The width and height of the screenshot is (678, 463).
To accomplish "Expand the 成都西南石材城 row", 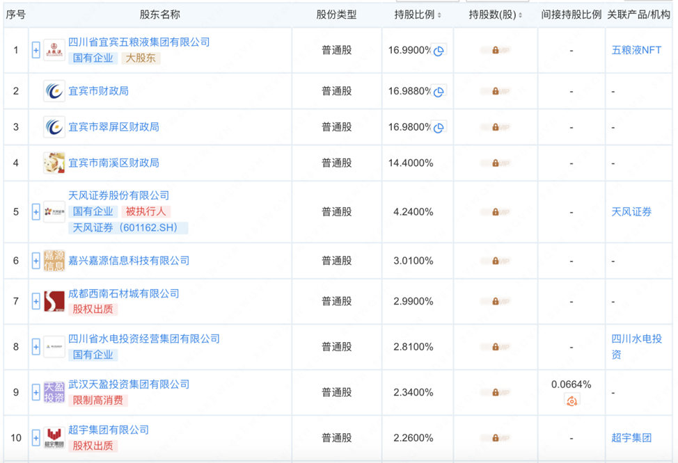I will tap(36, 301).
